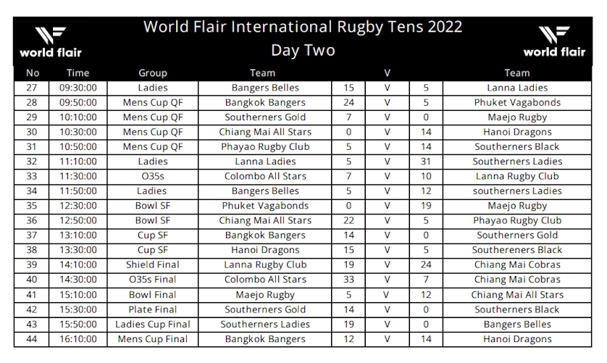
Task: Click the Day Two heading
Action: click(303, 51)
